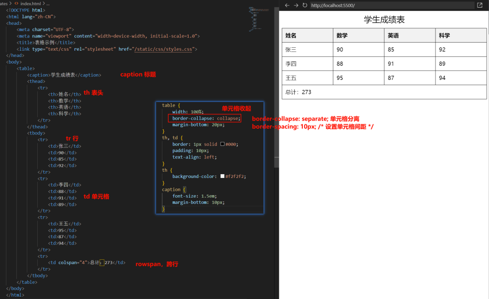
Task: Click the HTML file icon in breadcrumb
Action: (16, 3)
